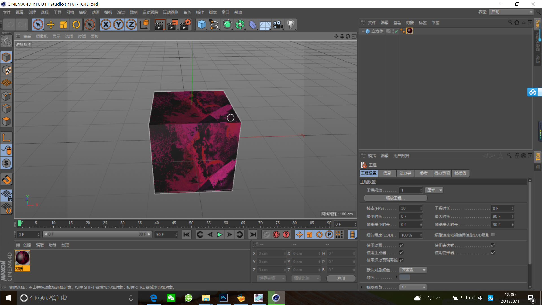Open the 渲染 menu
Image resolution: width=542 pixels, height=305 pixels.
pyautogui.click(x=121, y=12)
